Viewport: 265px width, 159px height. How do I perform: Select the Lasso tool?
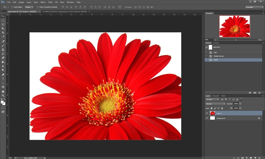[3, 24]
